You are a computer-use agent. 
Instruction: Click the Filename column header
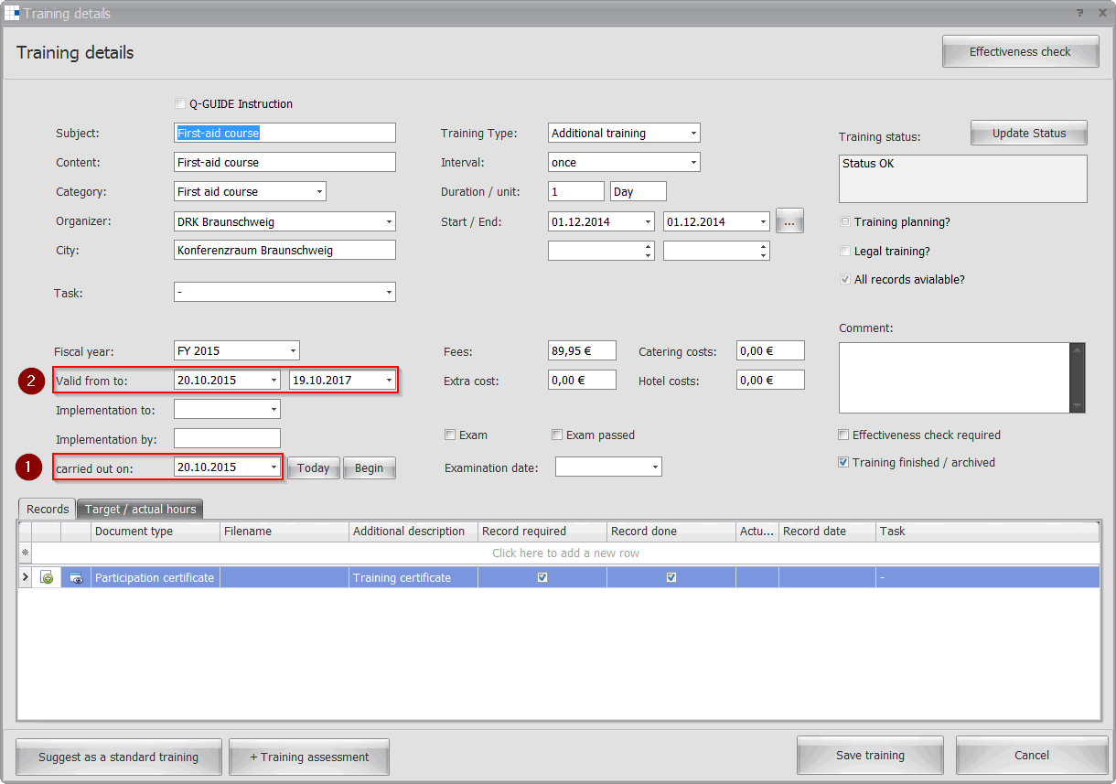tap(284, 531)
